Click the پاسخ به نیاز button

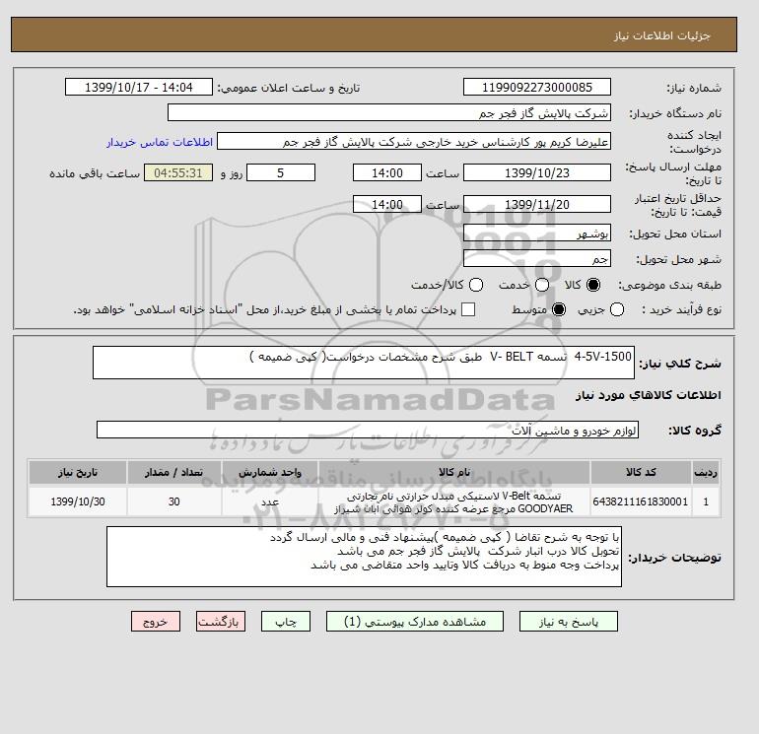coord(569,622)
